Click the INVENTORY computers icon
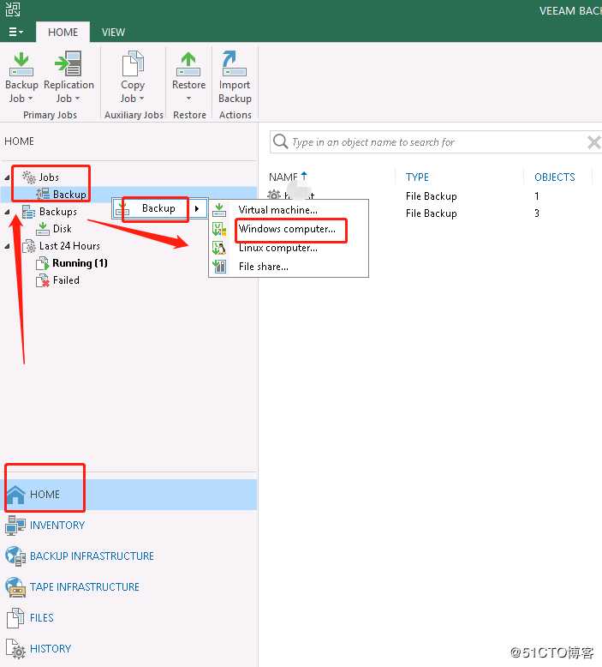Viewport: 602px width, 667px height. pos(15,526)
